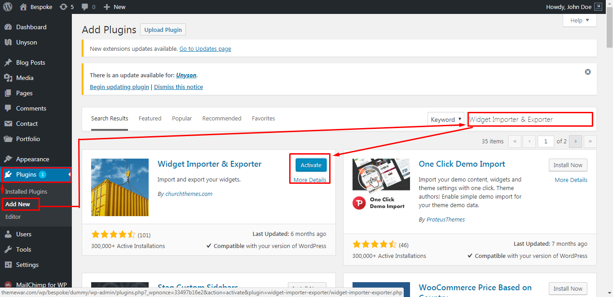Open the comments bubble icon in admin bar
The width and height of the screenshot is (613, 297).
pos(84,7)
